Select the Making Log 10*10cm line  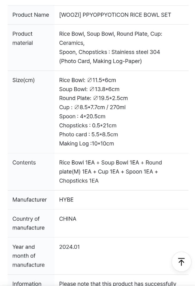pyautogui.click(x=87, y=144)
